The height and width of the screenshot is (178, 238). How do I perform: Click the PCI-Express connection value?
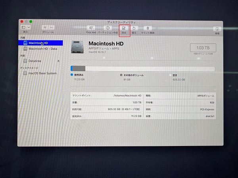coord(207,109)
